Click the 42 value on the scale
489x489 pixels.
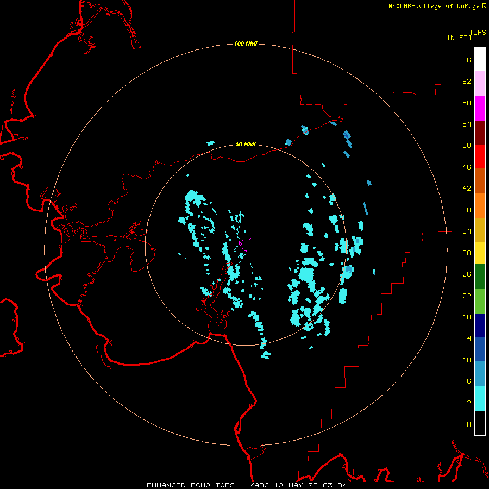click(467, 189)
